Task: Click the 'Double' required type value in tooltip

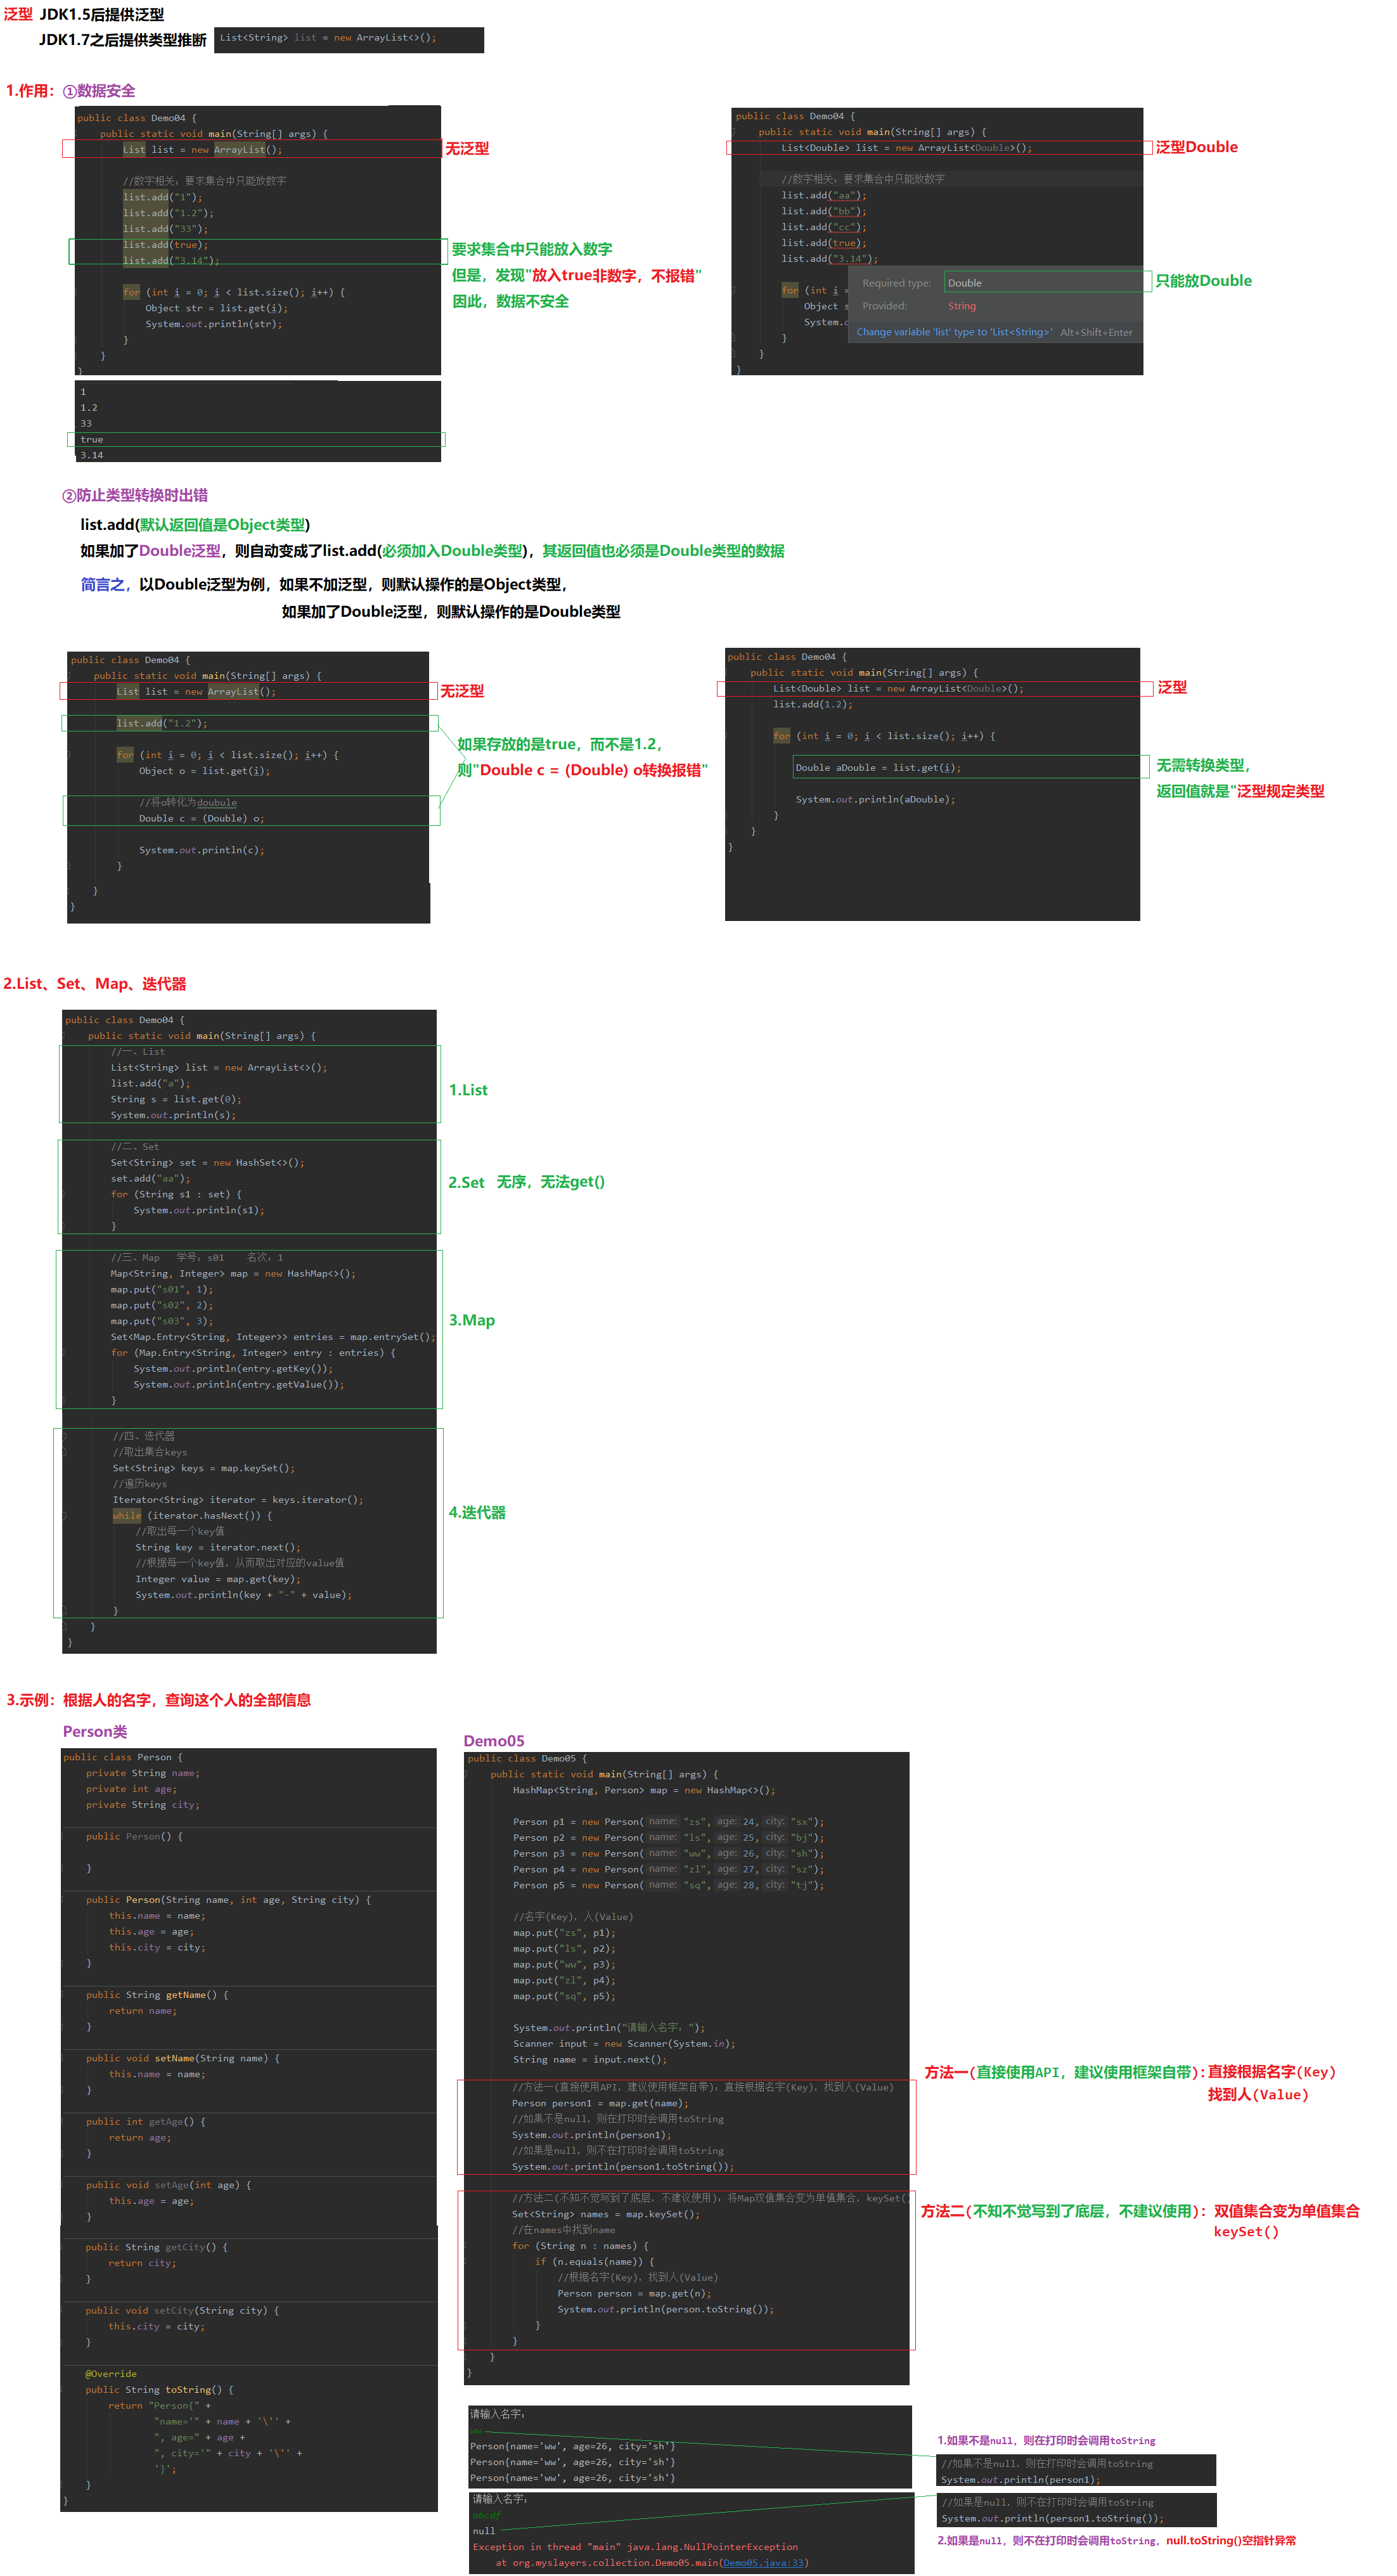Action: tap(964, 283)
